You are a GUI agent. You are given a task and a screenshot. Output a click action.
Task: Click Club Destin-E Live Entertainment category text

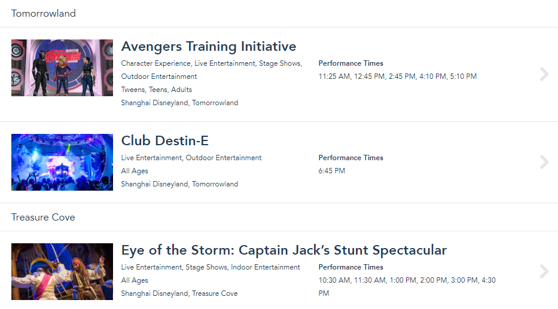tap(191, 158)
